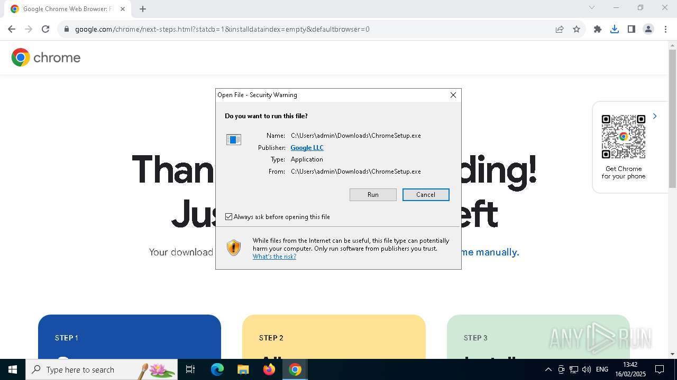Click the STEP 3 card

pyautogui.click(x=538, y=337)
